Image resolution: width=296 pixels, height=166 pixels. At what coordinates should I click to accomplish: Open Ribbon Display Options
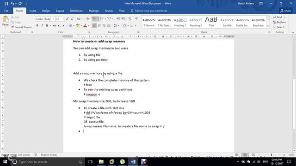[261, 3]
